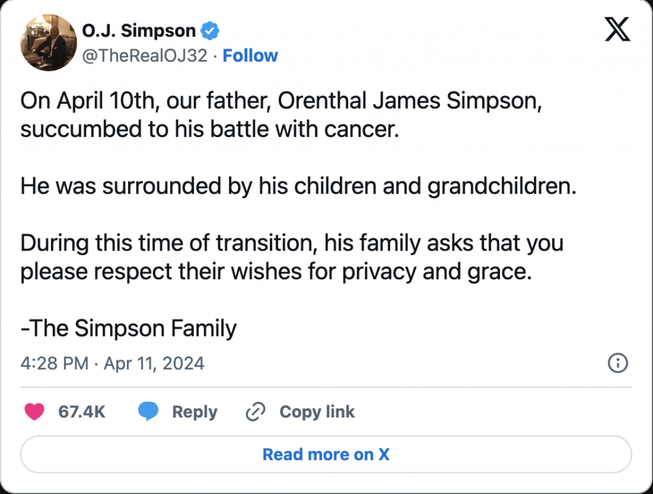653x494 pixels.
Task: Click the blue reply bubble icon
Action: [x=149, y=412]
